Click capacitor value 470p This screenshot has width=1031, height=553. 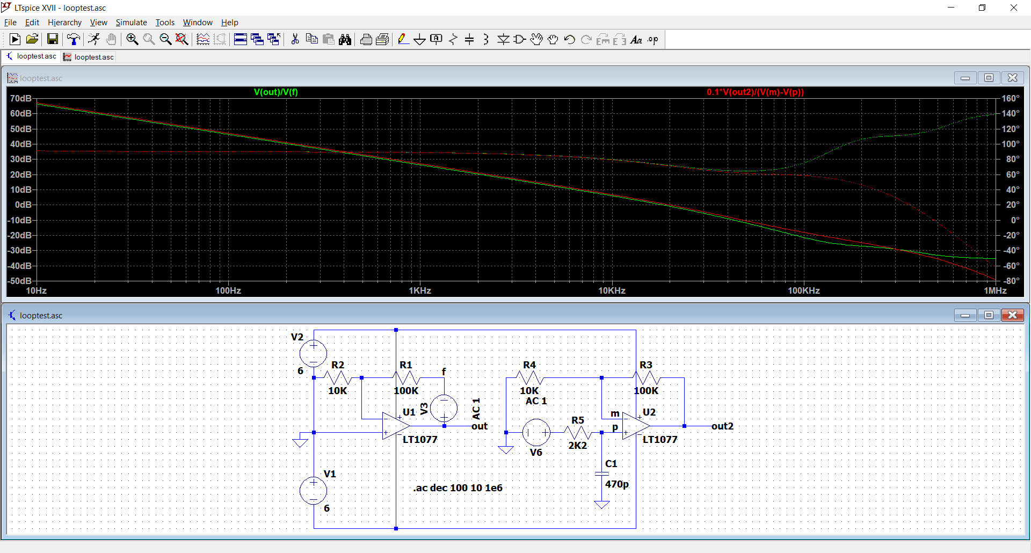(616, 484)
